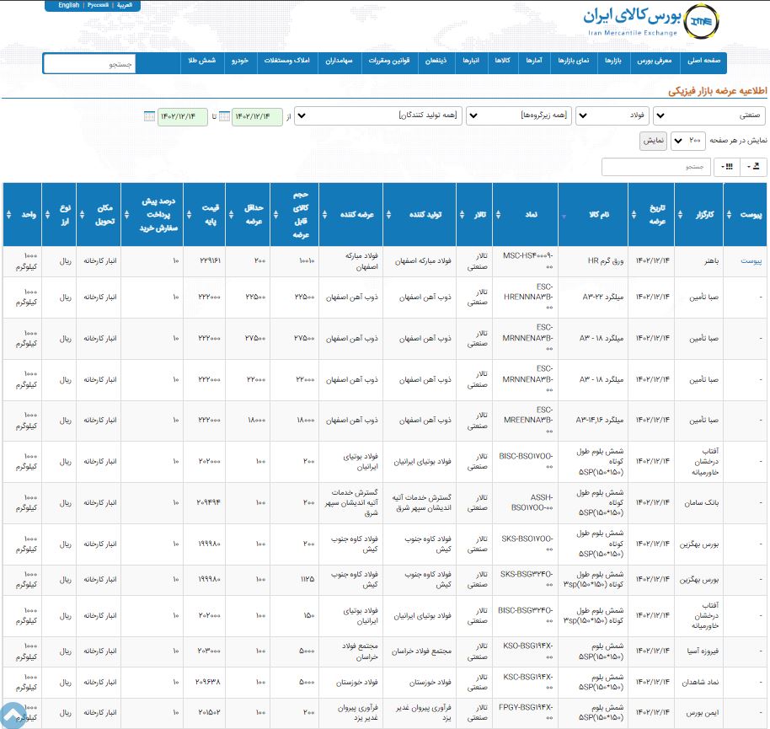Open the انبارها menu
Image resolution: width=770 pixels, height=729 pixels.
pos(471,61)
